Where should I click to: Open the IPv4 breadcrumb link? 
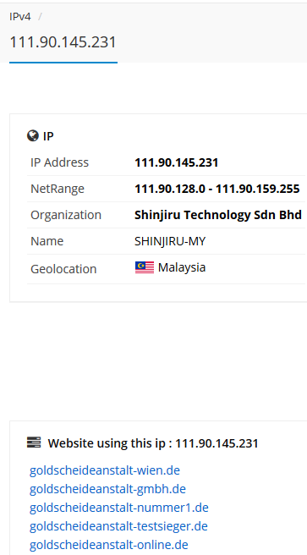click(x=20, y=17)
